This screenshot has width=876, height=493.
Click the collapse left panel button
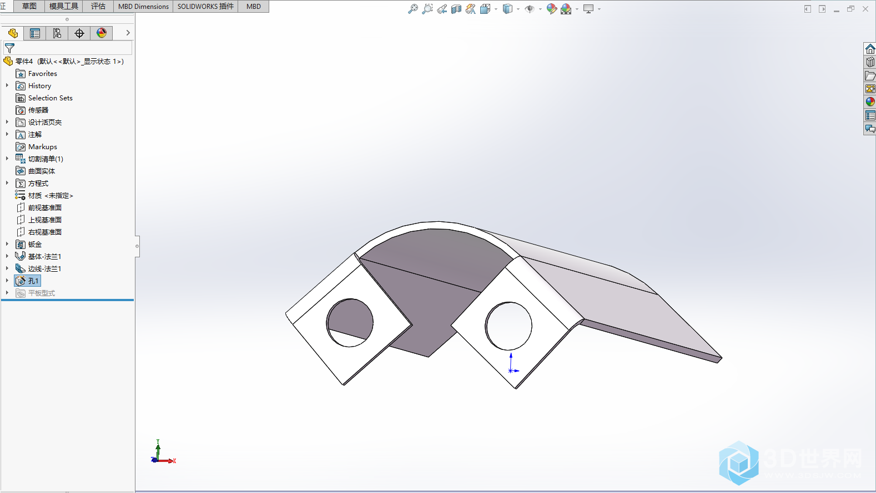[x=808, y=9]
